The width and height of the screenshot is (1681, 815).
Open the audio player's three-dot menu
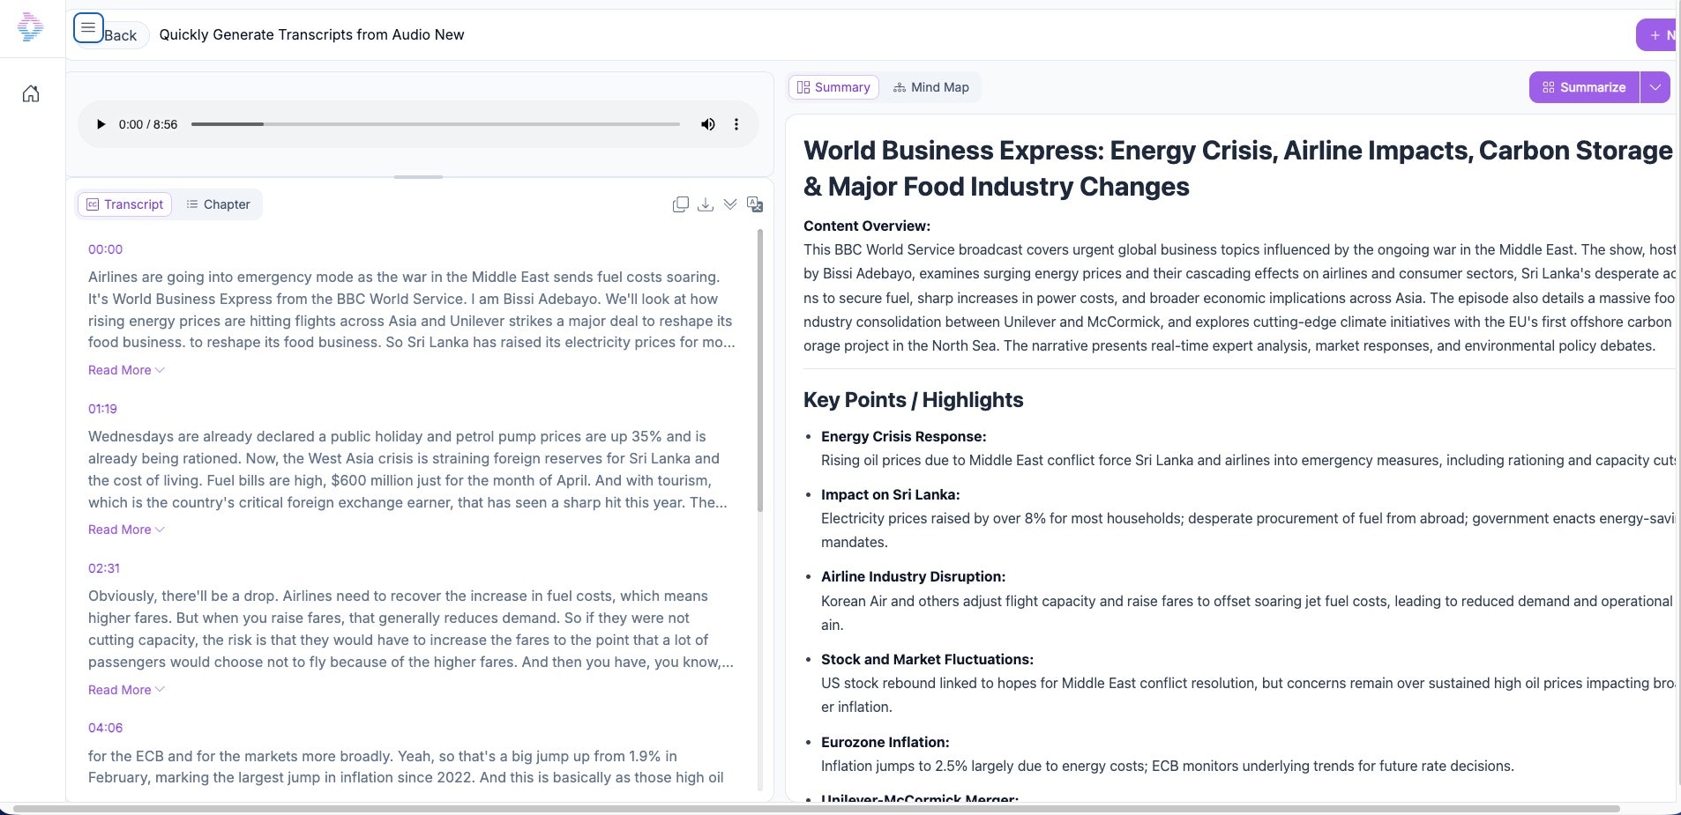736,124
